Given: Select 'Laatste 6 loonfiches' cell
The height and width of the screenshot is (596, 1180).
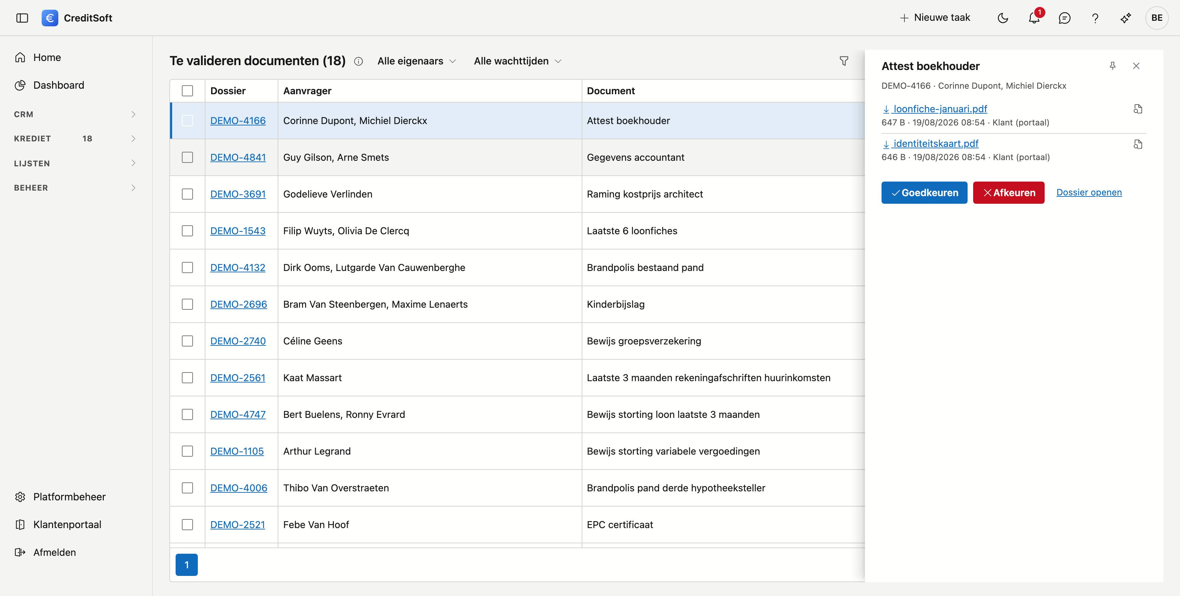Looking at the screenshot, I should pyautogui.click(x=723, y=231).
